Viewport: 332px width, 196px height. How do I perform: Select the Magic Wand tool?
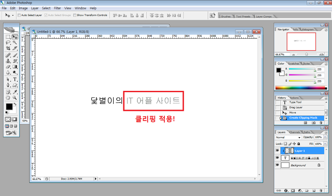click(x=15, y=42)
